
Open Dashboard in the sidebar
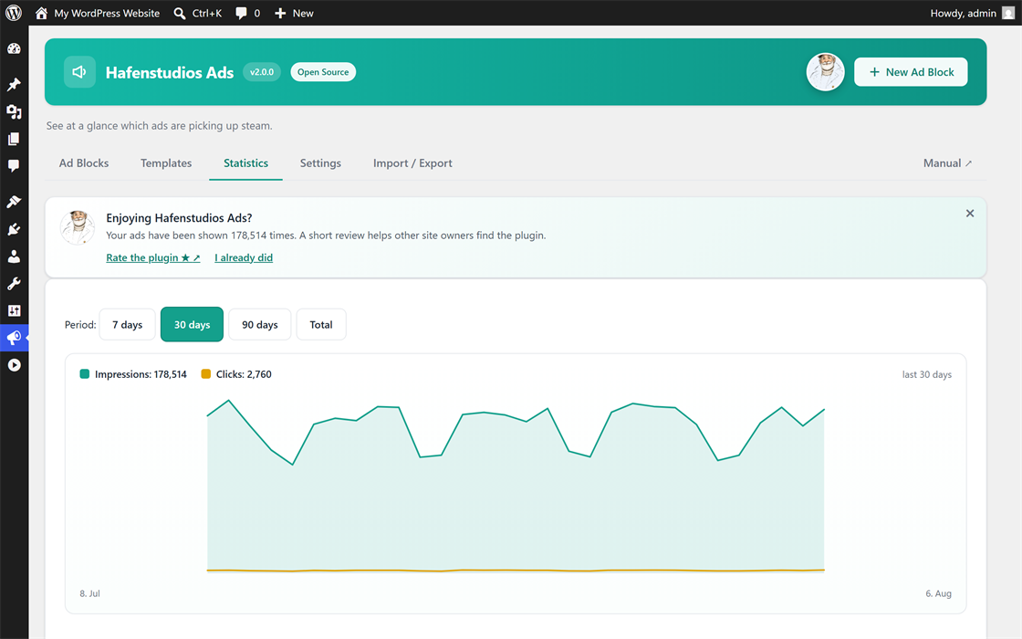click(x=14, y=49)
